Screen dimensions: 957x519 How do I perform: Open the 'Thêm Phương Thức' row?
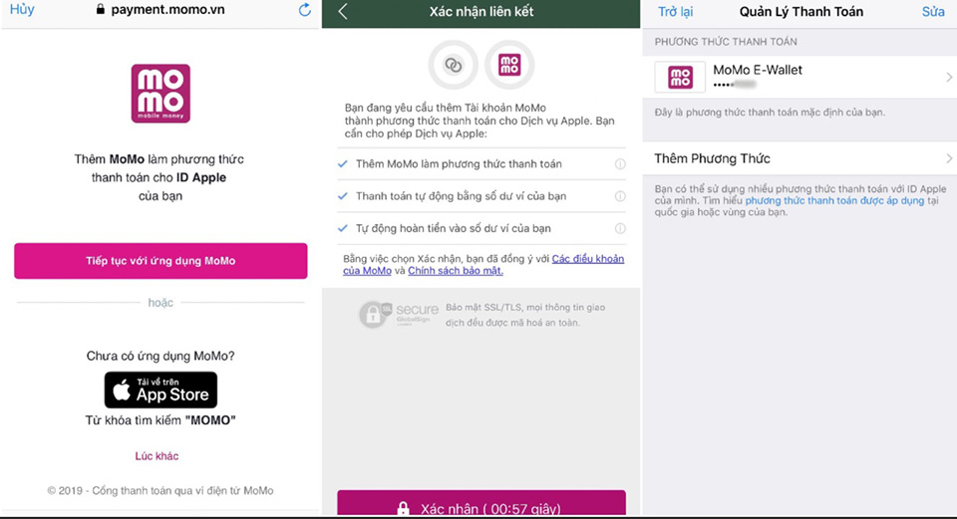(799, 158)
